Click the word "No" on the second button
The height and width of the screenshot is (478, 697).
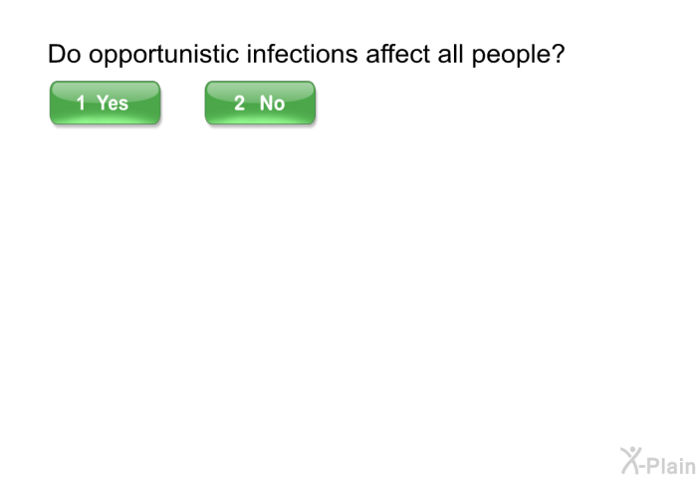point(272,104)
